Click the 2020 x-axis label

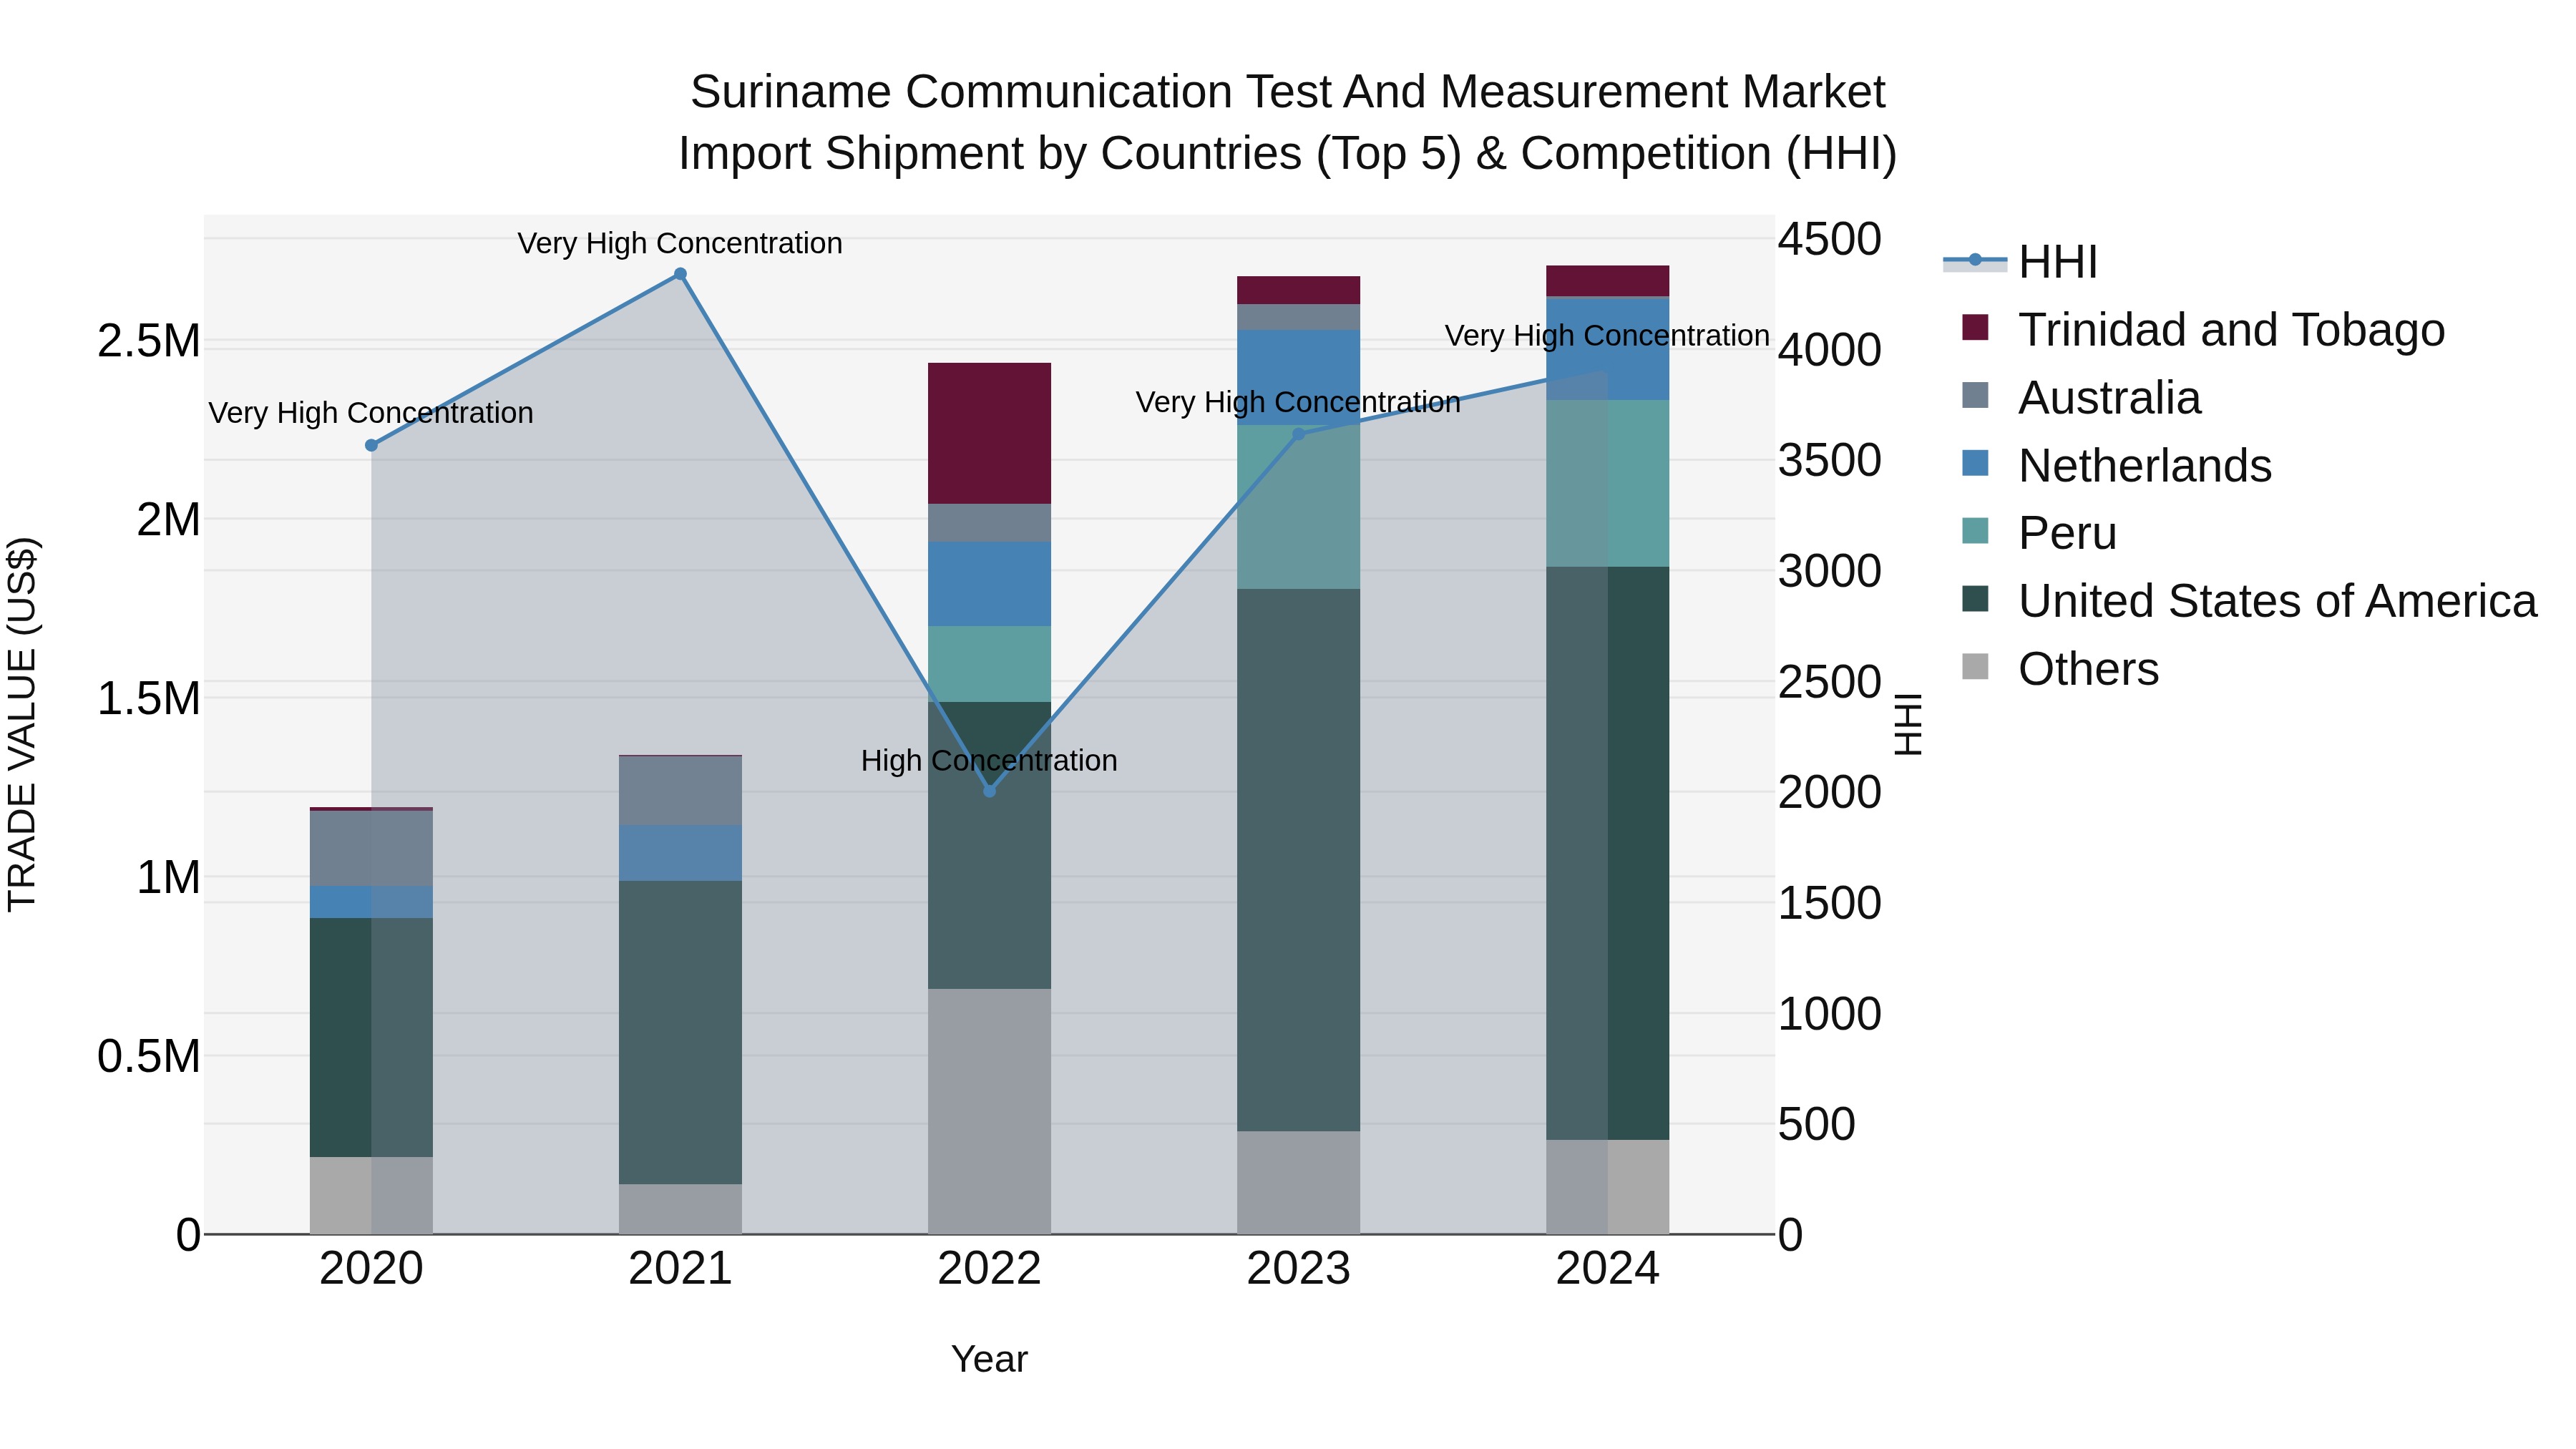click(371, 1269)
